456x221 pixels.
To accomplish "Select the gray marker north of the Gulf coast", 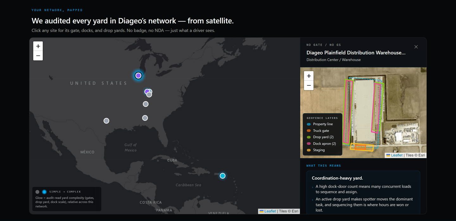I will click(x=145, y=118).
